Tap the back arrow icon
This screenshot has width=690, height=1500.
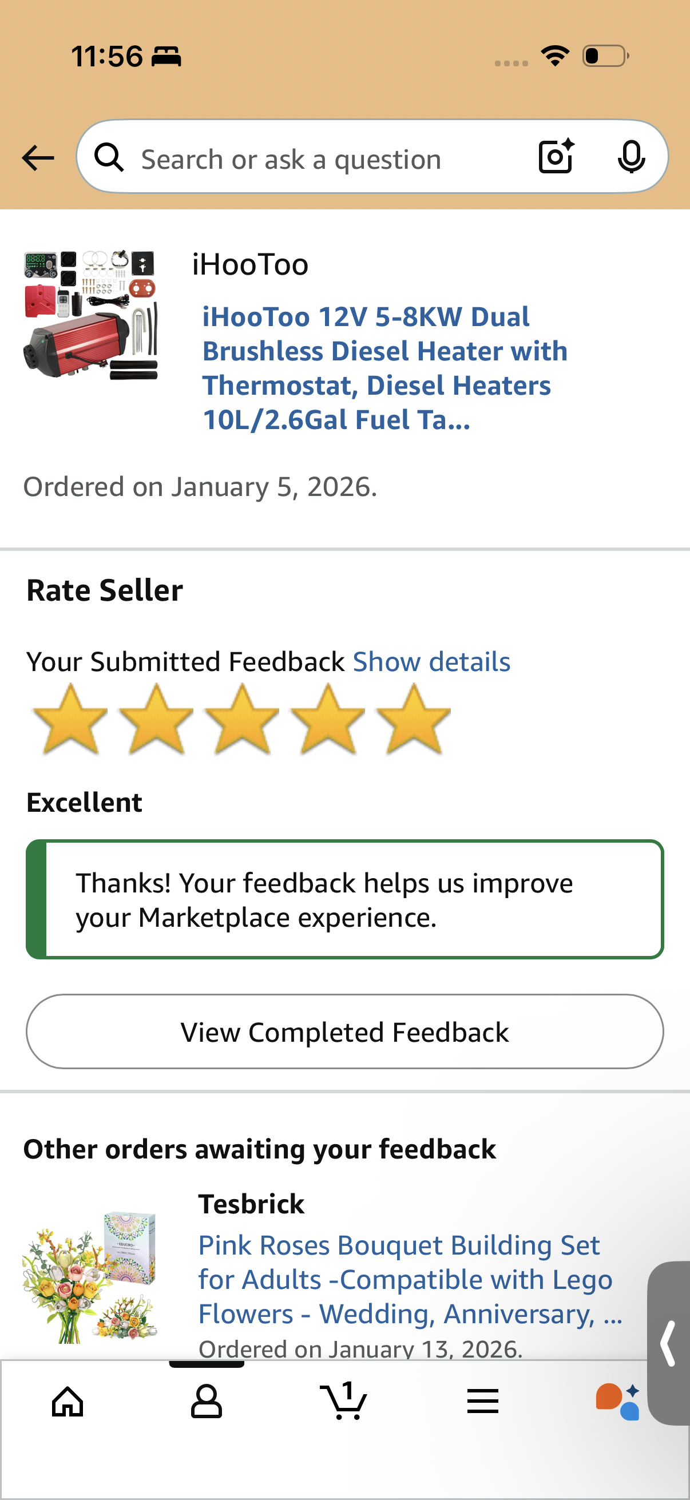(x=38, y=158)
